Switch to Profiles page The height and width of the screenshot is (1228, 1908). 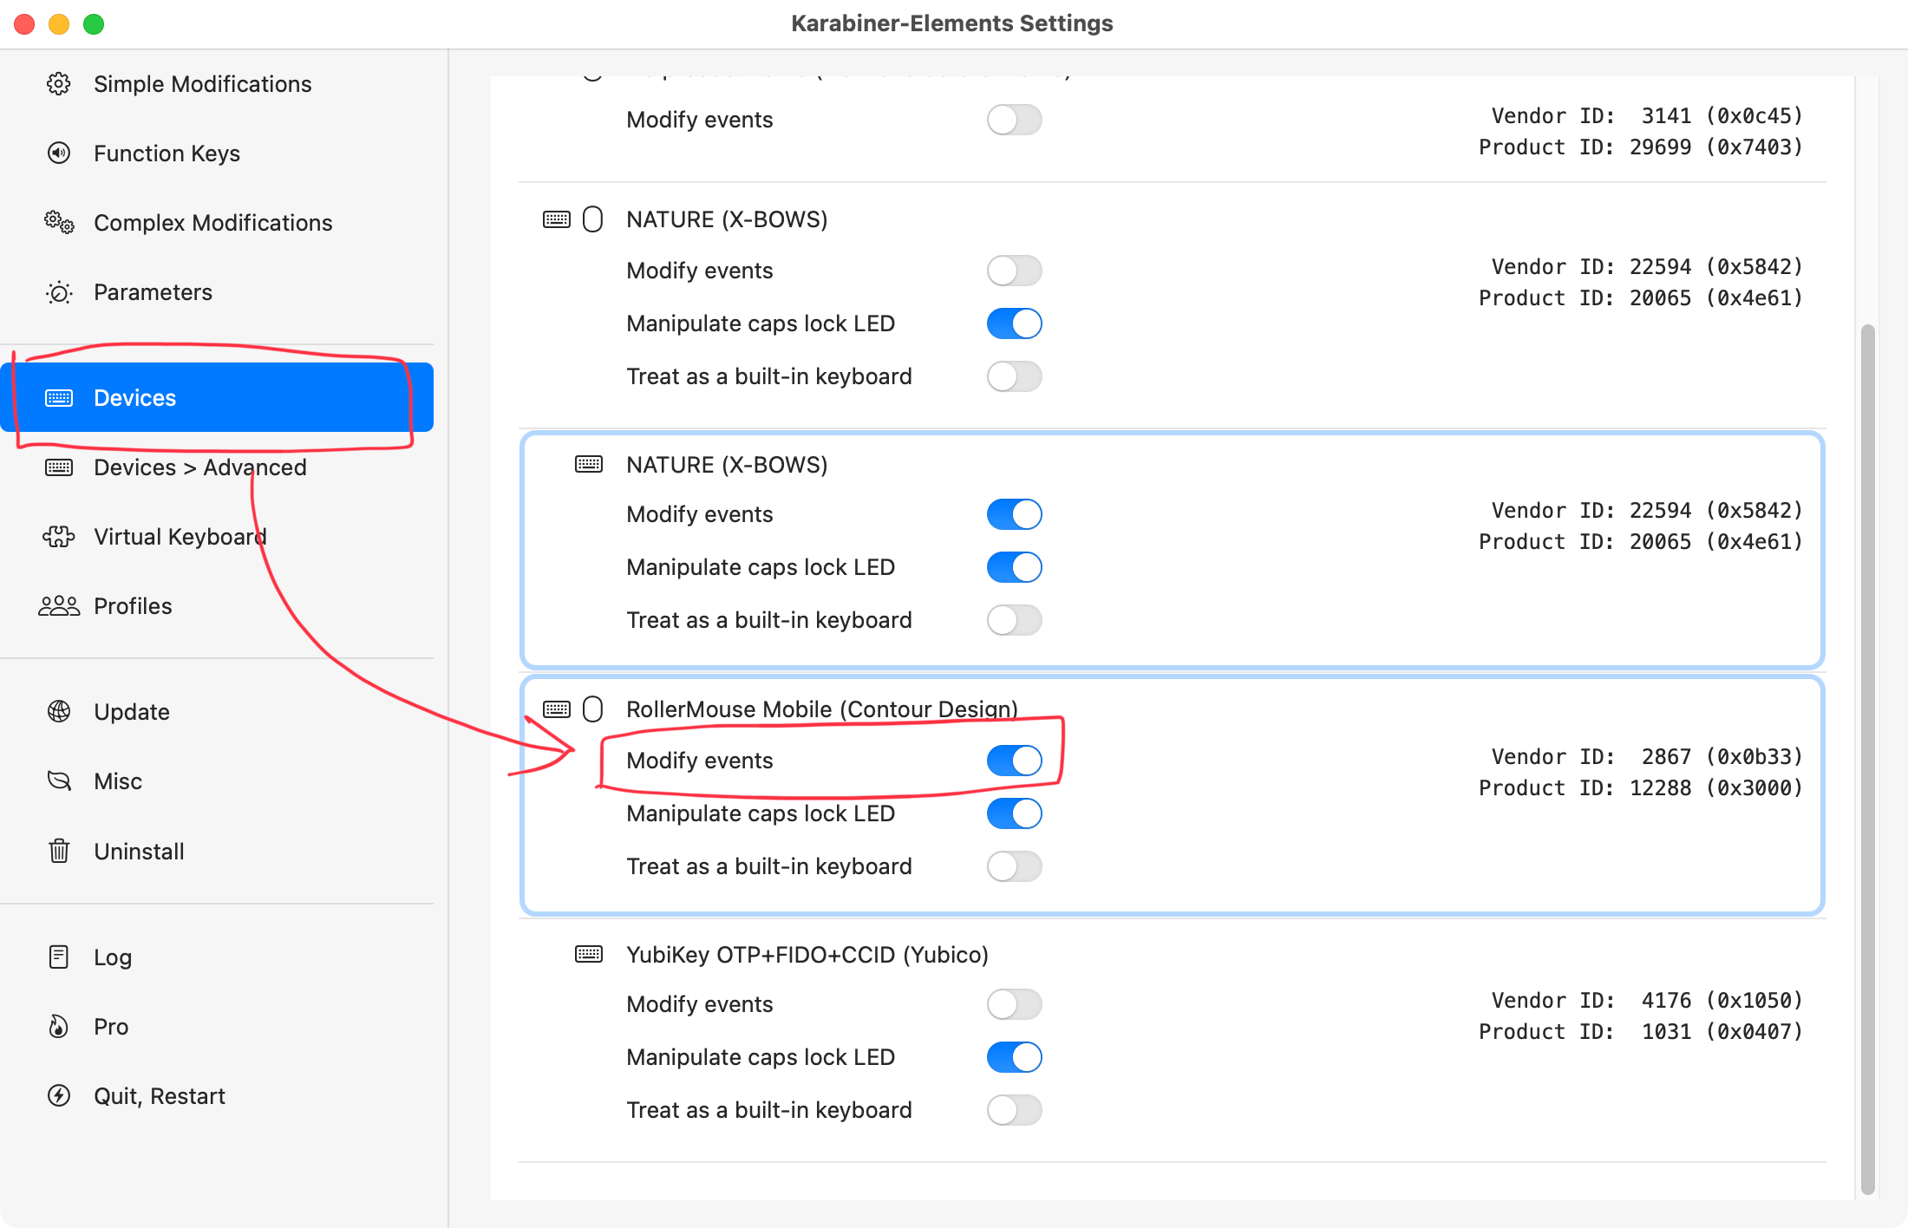pyautogui.click(x=217, y=606)
